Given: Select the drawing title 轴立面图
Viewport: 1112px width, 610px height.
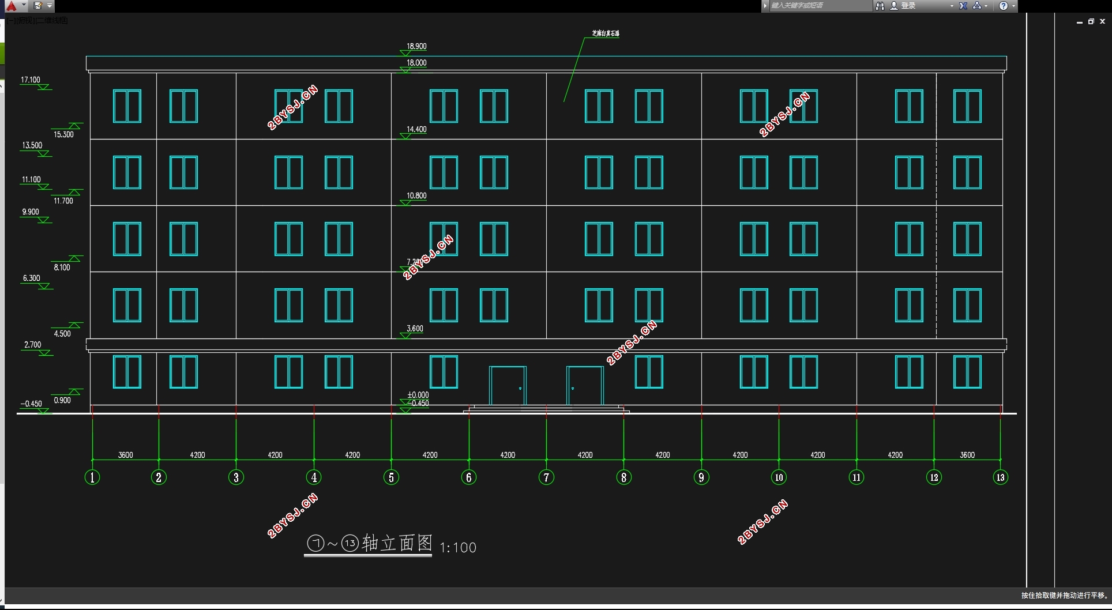Looking at the screenshot, I should (397, 543).
